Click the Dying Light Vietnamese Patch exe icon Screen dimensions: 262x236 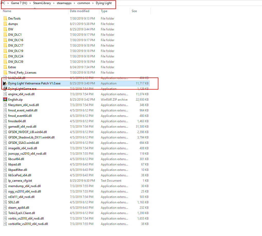[x=5, y=83]
